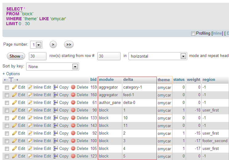Click Inline Edit icon for bid 160
The height and width of the screenshot is (160, 229).
click(30, 95)
